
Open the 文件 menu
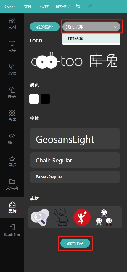(28, 7)
